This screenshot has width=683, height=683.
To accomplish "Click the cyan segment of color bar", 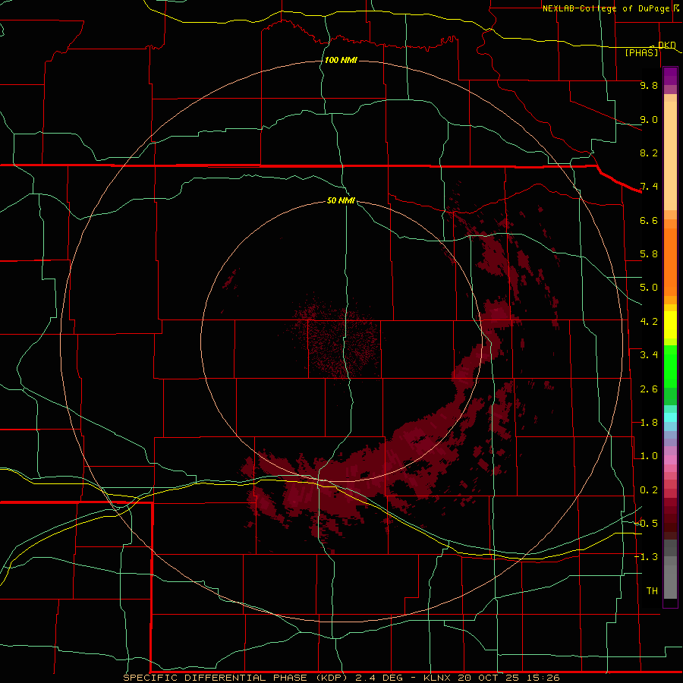I will coord(670,417).
